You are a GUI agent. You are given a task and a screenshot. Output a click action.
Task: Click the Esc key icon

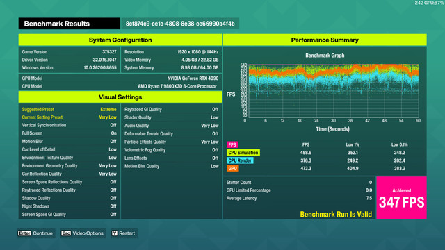[x=66, y=233]
